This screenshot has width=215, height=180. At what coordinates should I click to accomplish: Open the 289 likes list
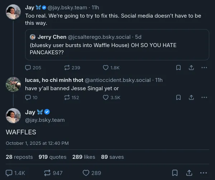coord(83,157)
